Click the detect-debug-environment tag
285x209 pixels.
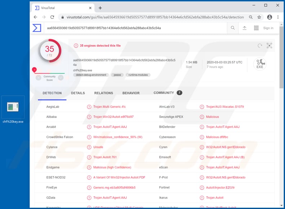91,75
